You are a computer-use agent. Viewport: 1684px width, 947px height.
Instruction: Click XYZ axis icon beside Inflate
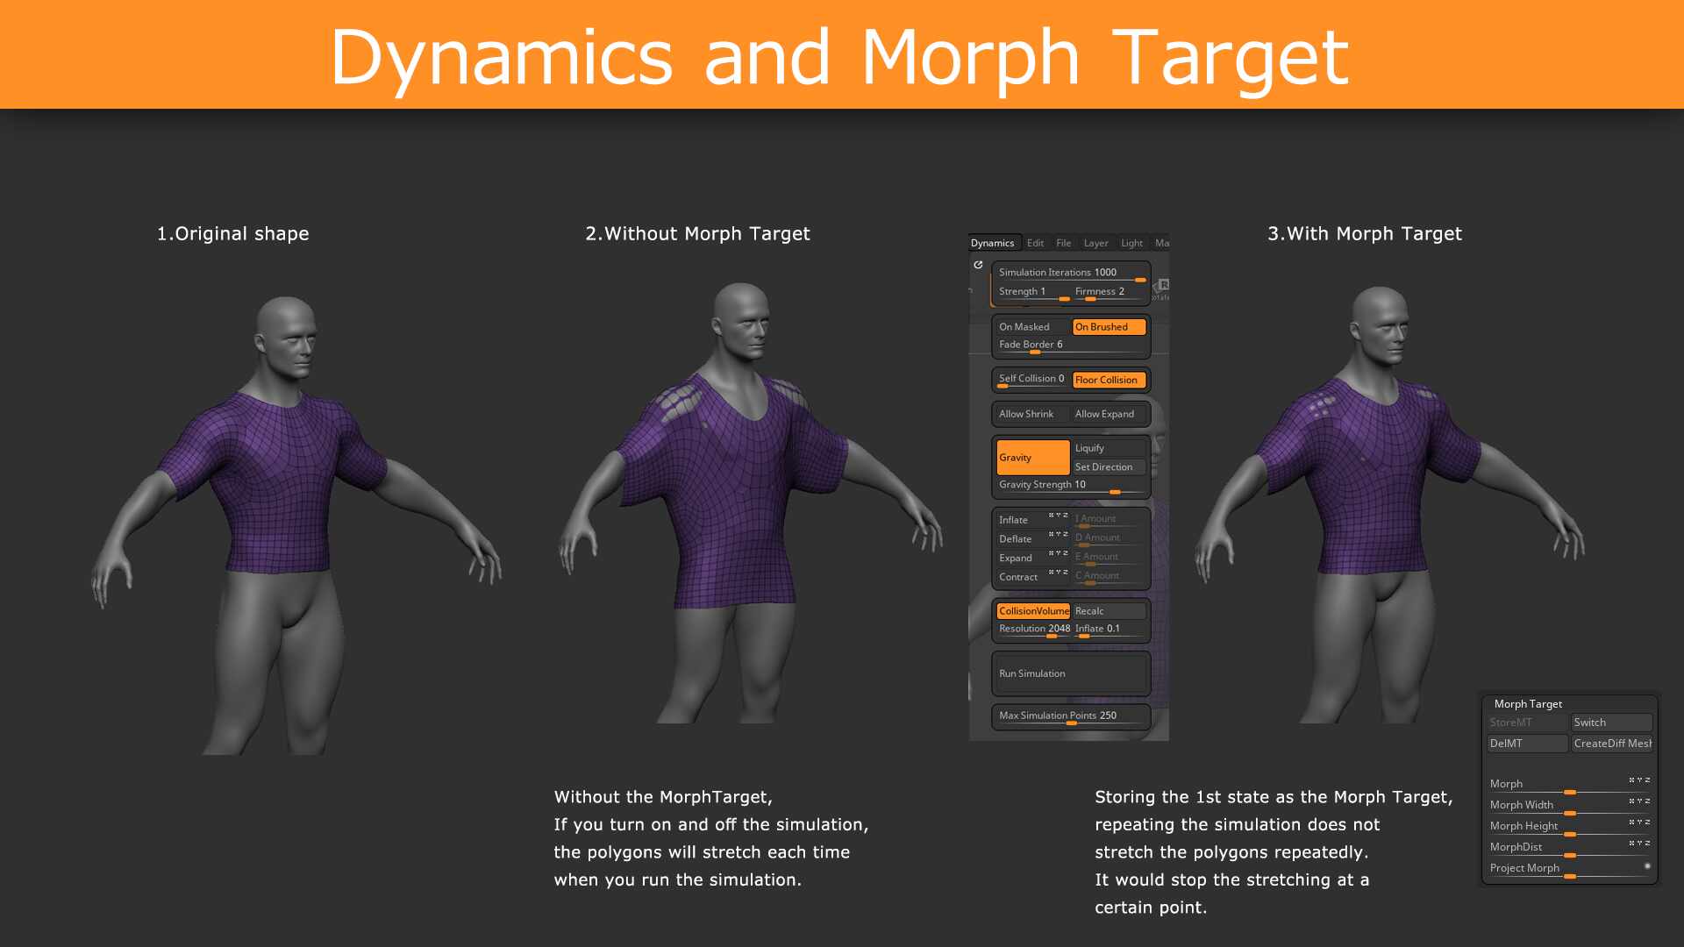point(1059,516)
